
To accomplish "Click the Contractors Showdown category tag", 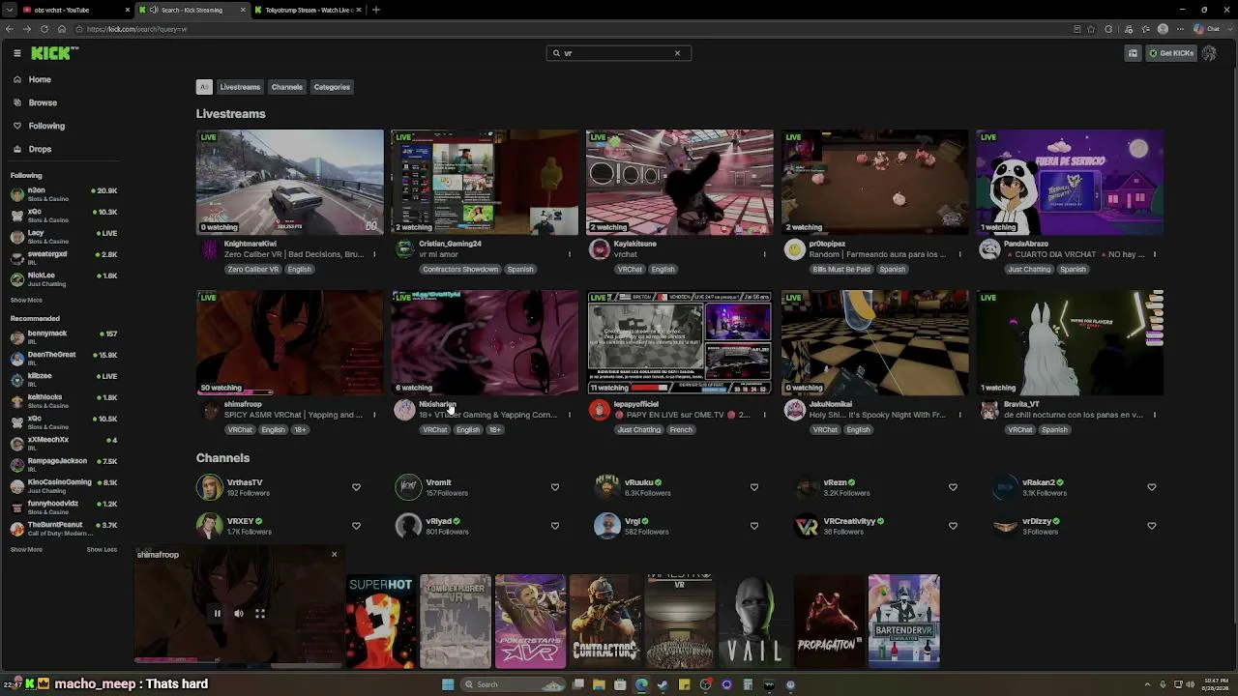I will [460, 270].
